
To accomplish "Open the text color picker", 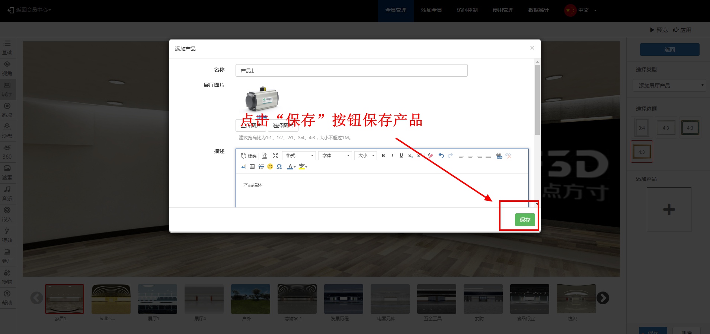I will pyautogui.click(x=291, y=166).
